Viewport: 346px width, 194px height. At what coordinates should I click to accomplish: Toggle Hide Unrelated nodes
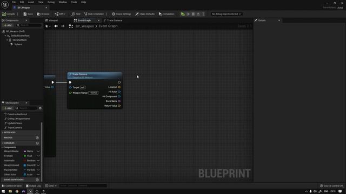[94, 14]
